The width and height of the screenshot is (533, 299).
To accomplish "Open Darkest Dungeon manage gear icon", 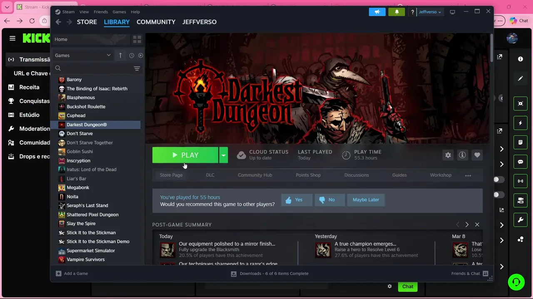I will pos(448,155).
